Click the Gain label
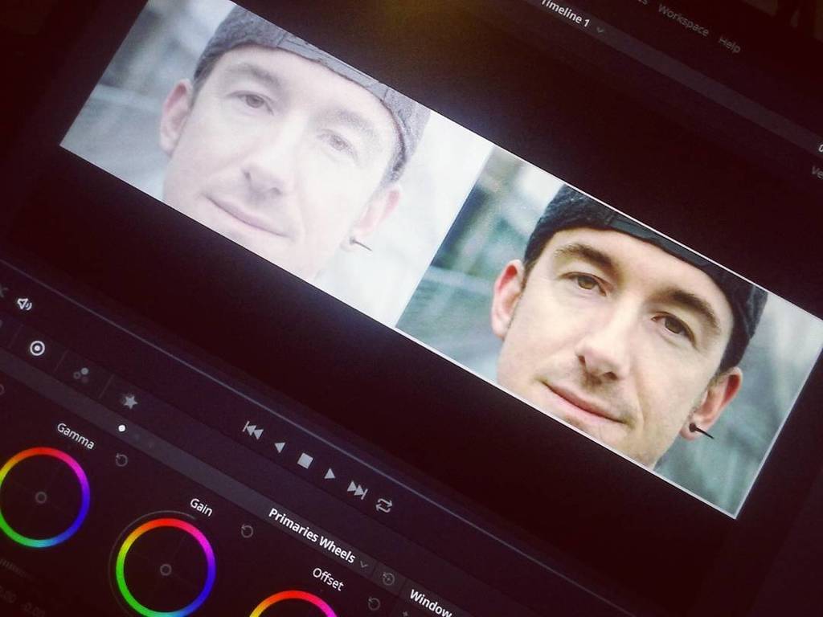Image resolution: width=823 pixels, height=617 pixels. click(x=201, y=507)
